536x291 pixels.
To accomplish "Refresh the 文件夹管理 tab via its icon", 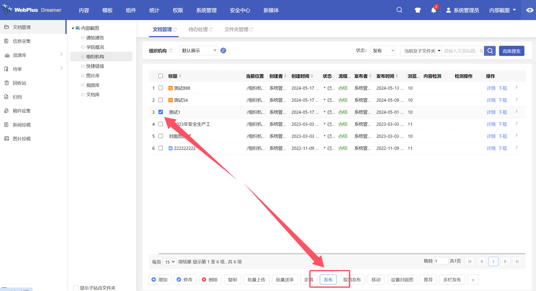I will pos(251,29).
